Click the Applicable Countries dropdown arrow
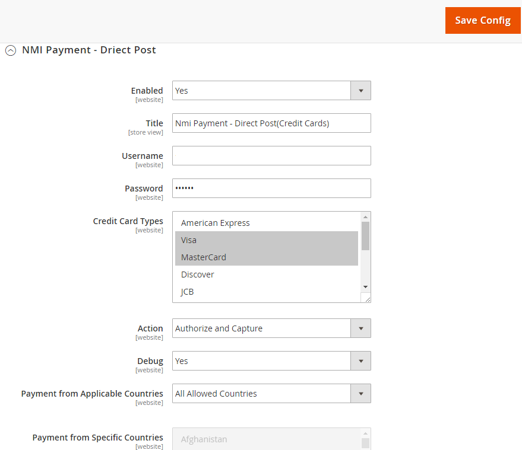The height and width of the screenshot is (450, 522). (360, 394)
